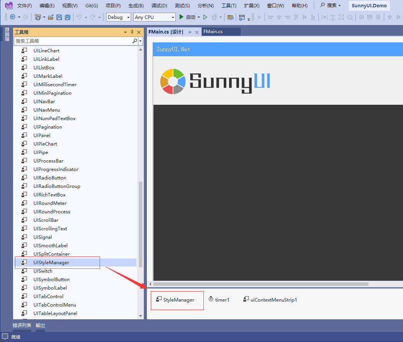Select uiContextMenuStrip1 component in tray

point(270,300)
